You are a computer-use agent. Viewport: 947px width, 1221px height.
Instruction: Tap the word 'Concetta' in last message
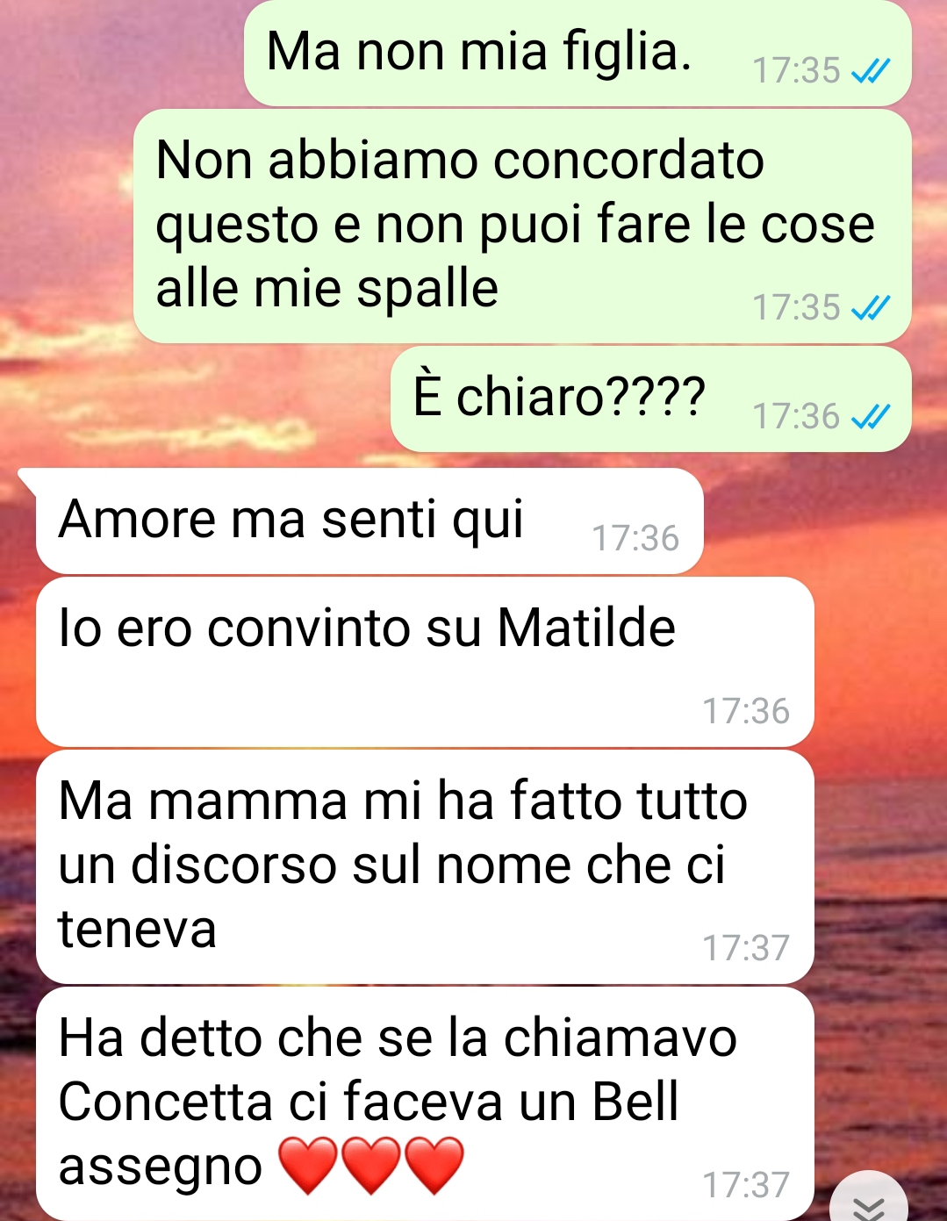click(166, 1101)
